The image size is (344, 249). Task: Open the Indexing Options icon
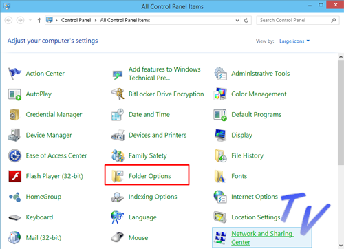[x=118, y=197]
